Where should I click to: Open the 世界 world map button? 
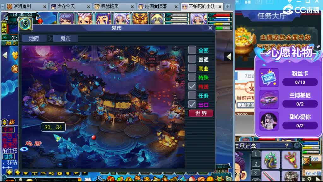coord(201,113)
